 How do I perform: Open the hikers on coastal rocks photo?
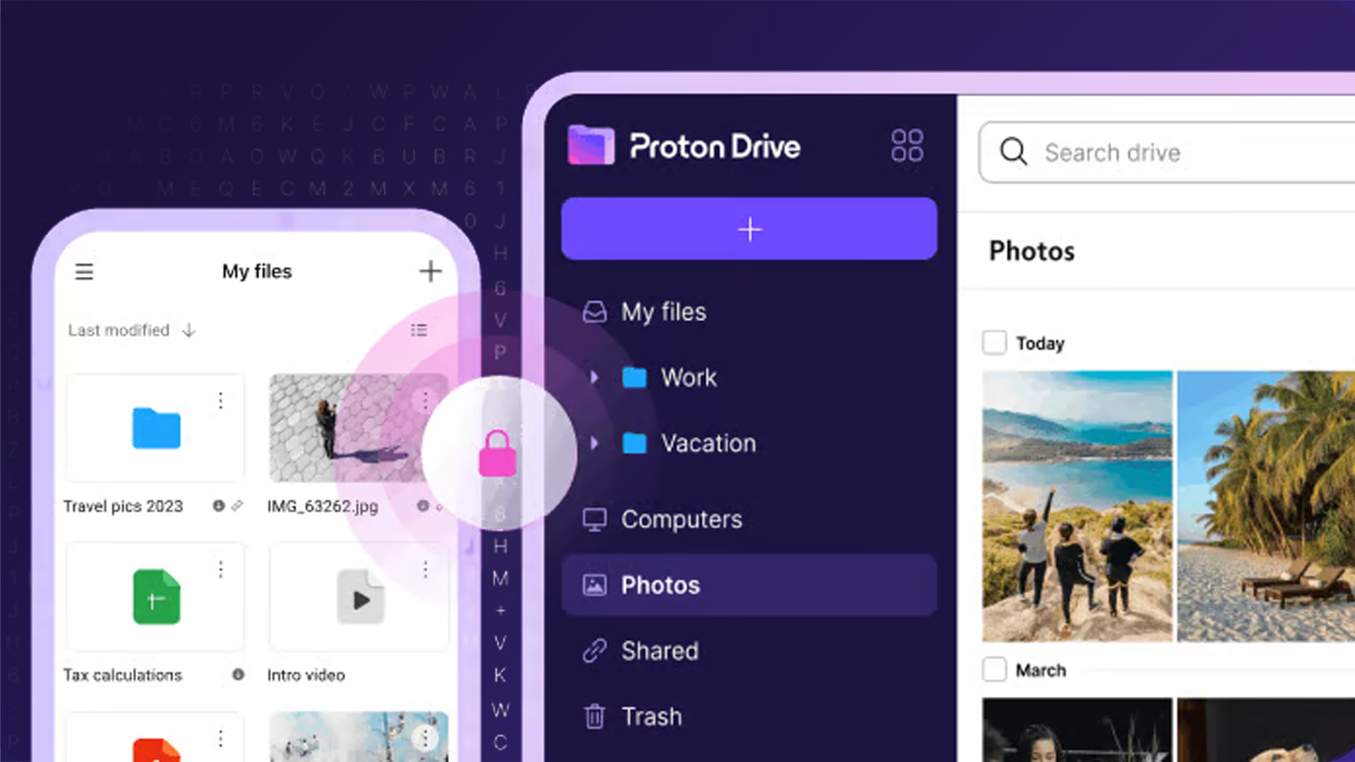tap(1077, 506)
